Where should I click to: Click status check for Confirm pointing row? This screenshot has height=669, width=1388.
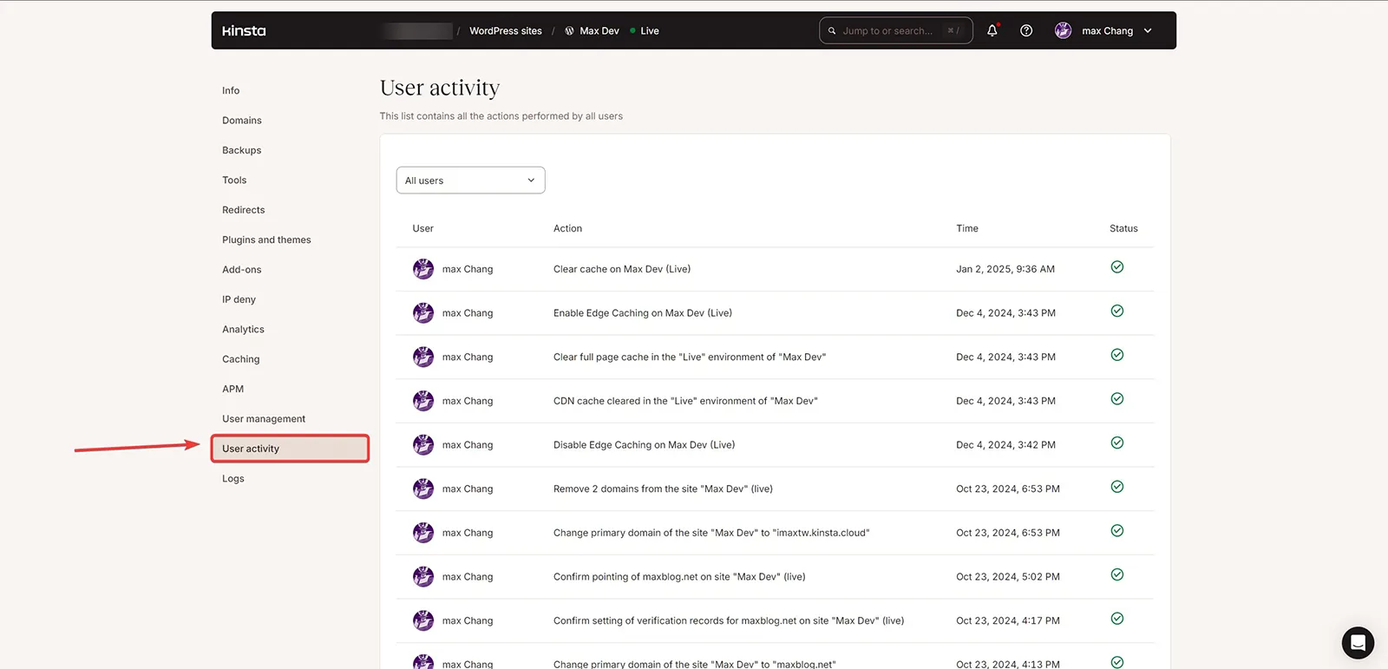[1117, 574]
